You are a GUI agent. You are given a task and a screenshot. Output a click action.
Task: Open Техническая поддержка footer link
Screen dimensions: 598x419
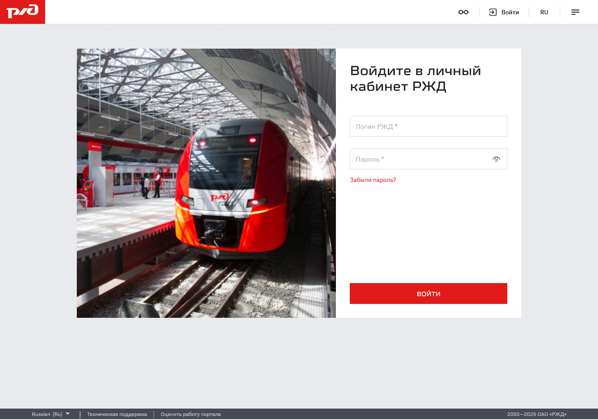117,414
